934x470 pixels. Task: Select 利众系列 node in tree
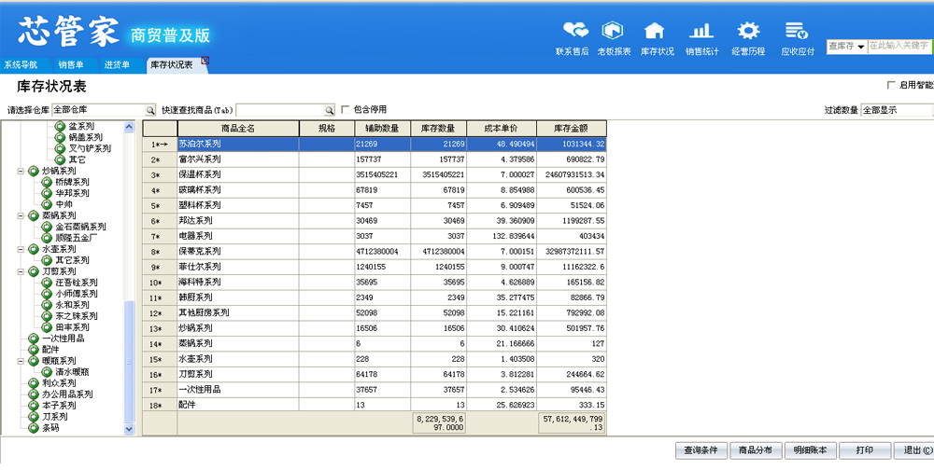click(x=59, y=383)
